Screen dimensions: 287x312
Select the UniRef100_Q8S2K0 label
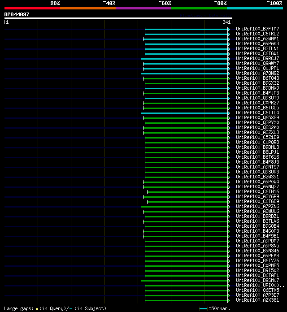coord(257,127)
